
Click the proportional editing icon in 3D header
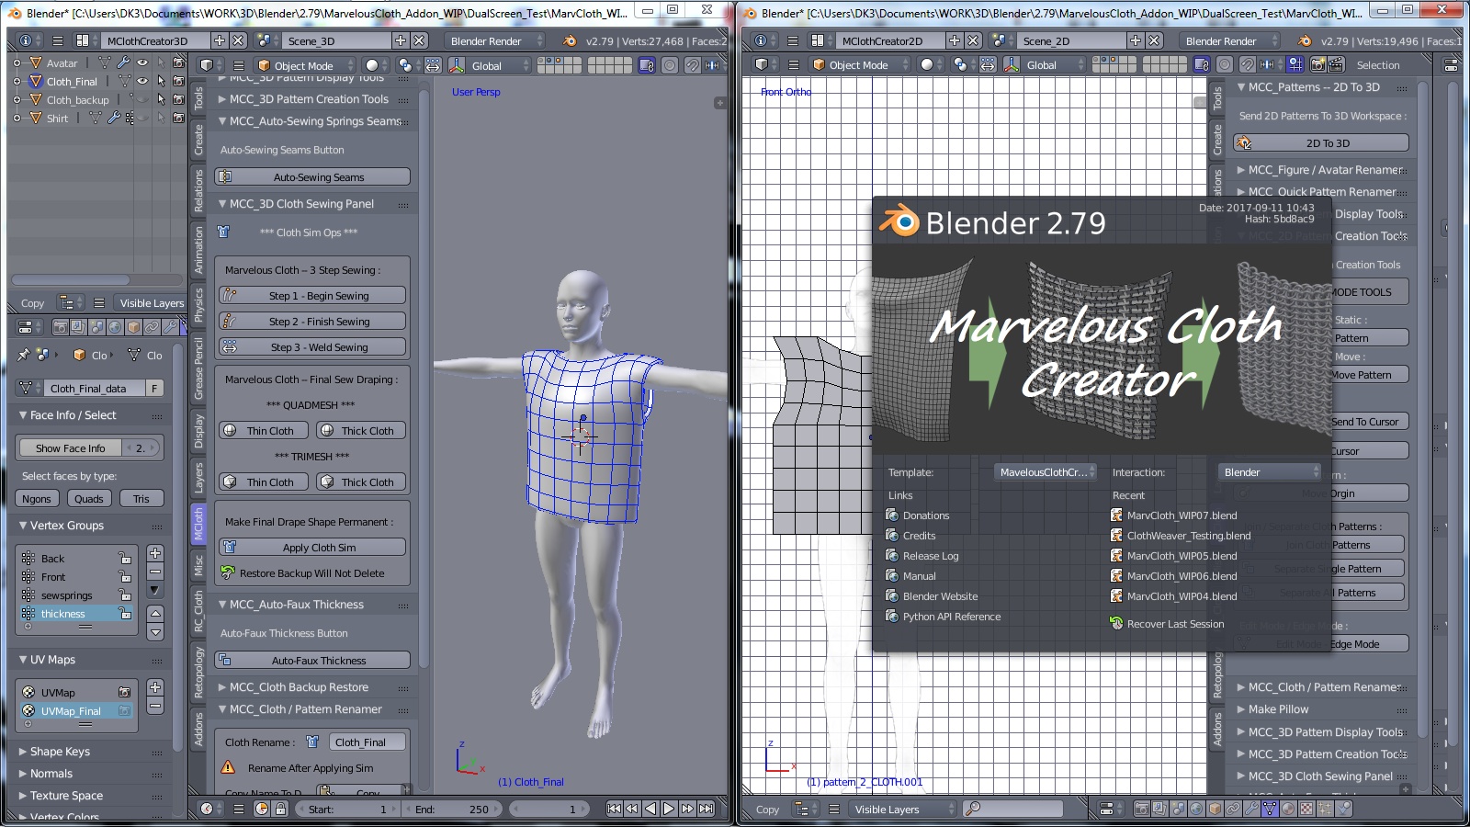click(x=670, y=65)
